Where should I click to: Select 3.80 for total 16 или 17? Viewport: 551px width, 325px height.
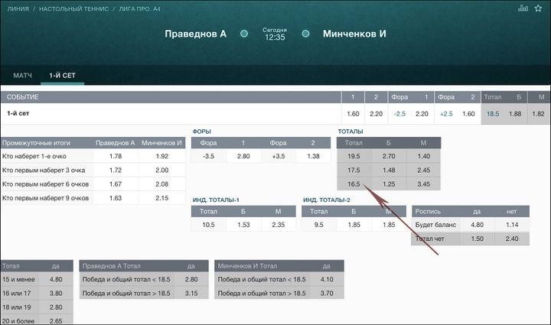(56, 294)
